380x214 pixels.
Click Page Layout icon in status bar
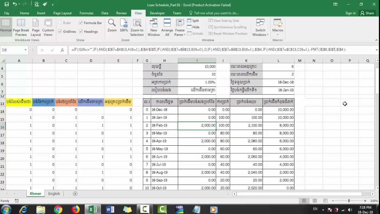click(315, 201)
